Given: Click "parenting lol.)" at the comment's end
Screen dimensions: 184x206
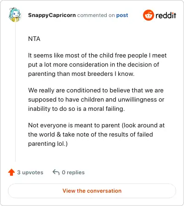Looking at the screenshot, I should 48,144.
